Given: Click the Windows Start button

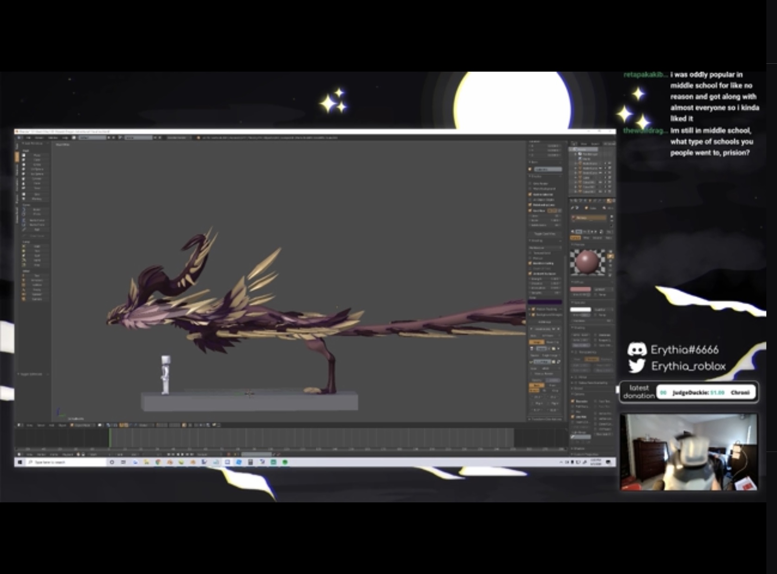Looking at the screenshot, I should 19,462.
